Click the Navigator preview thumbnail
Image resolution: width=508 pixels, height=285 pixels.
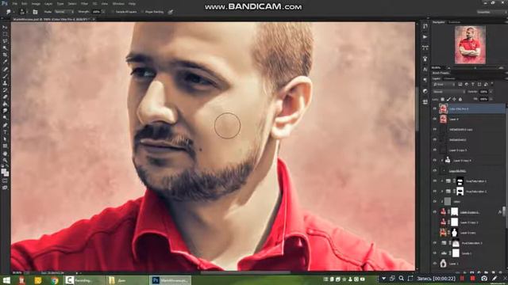coord(470,45)
